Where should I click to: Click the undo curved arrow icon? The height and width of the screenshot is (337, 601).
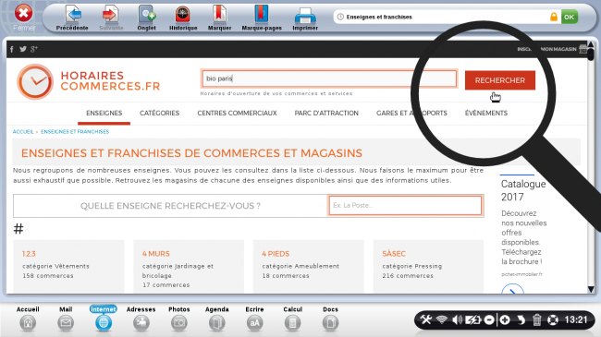[x=521, y=319]
